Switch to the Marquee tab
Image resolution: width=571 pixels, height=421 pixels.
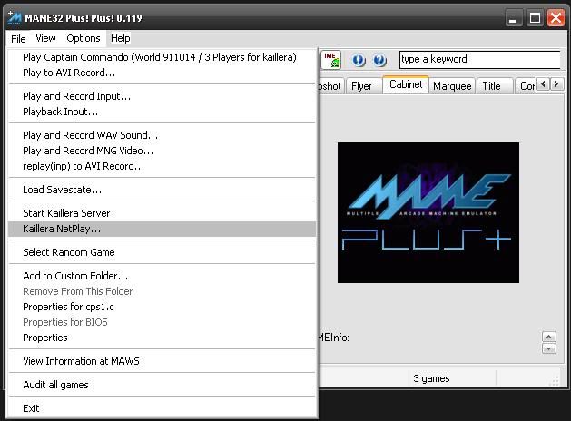[x=452, y=86]
